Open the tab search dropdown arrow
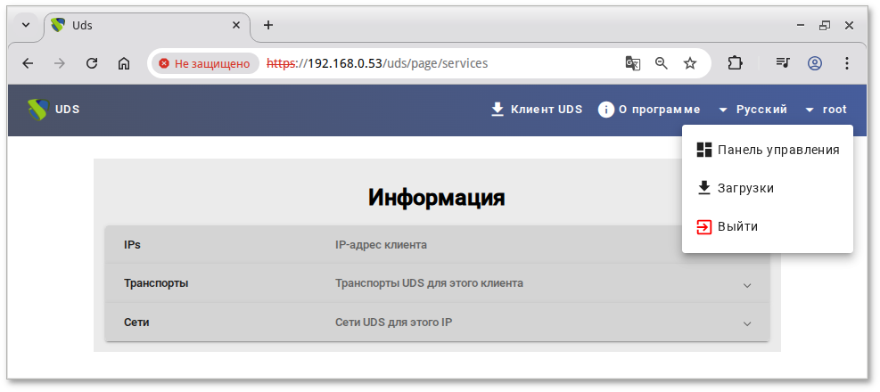Screen dimensions: 880x392 (25, 26)
